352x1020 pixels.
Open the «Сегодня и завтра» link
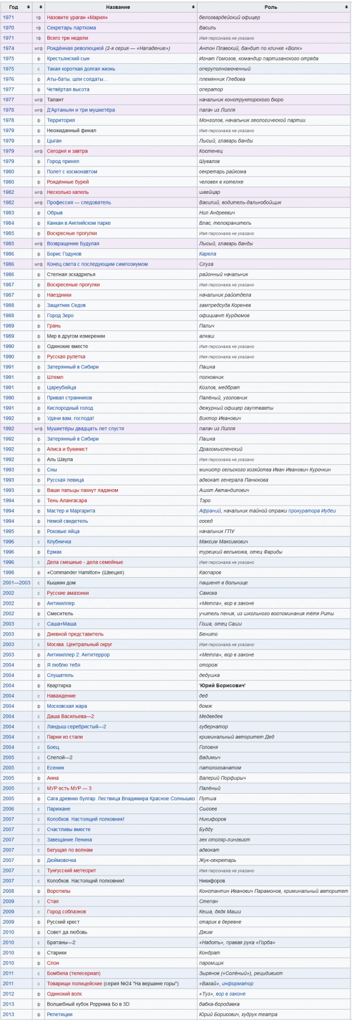[67, 151]
